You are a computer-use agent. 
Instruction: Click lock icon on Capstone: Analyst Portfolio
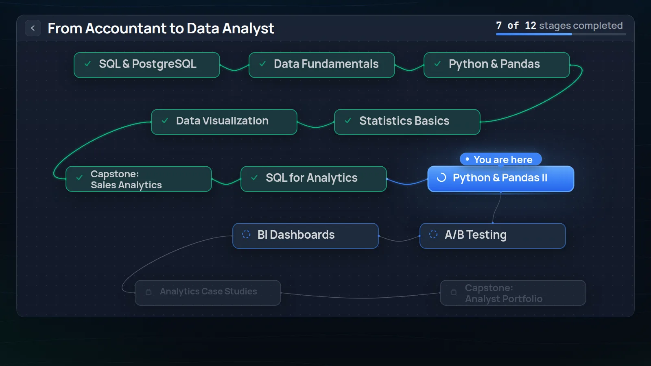[454, 292]
